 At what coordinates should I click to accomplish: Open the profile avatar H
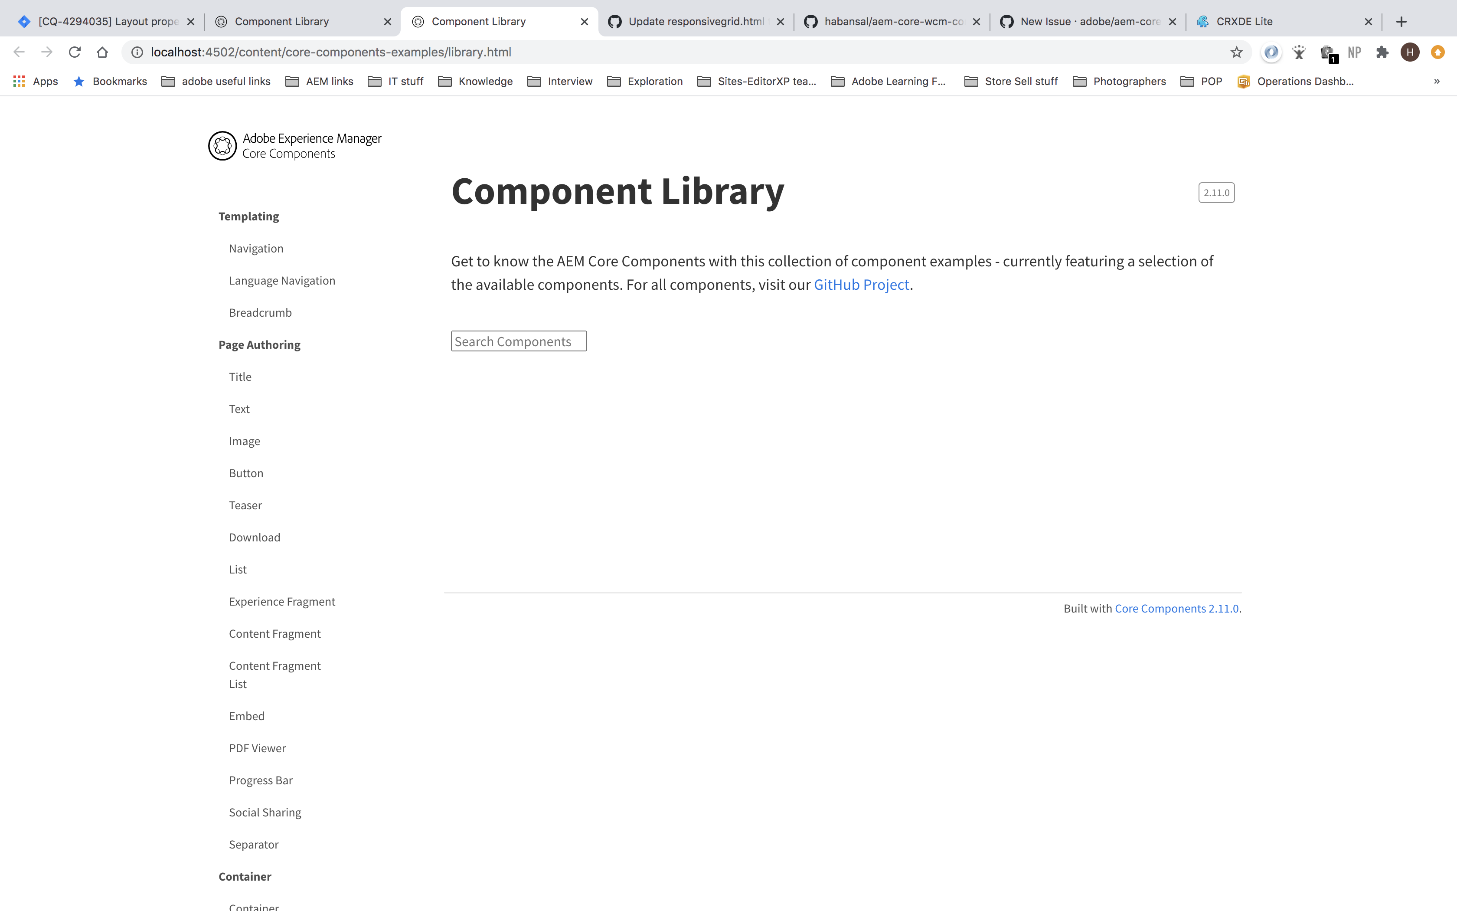pyautogui.click(x=1410, y=52)
